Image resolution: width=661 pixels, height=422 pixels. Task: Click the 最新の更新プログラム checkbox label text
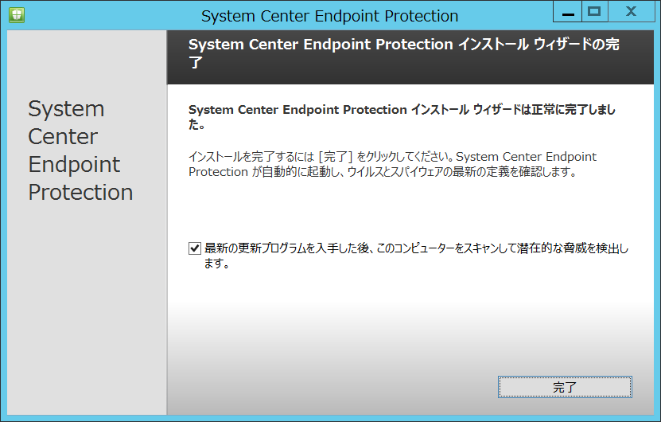click(416, 256)
